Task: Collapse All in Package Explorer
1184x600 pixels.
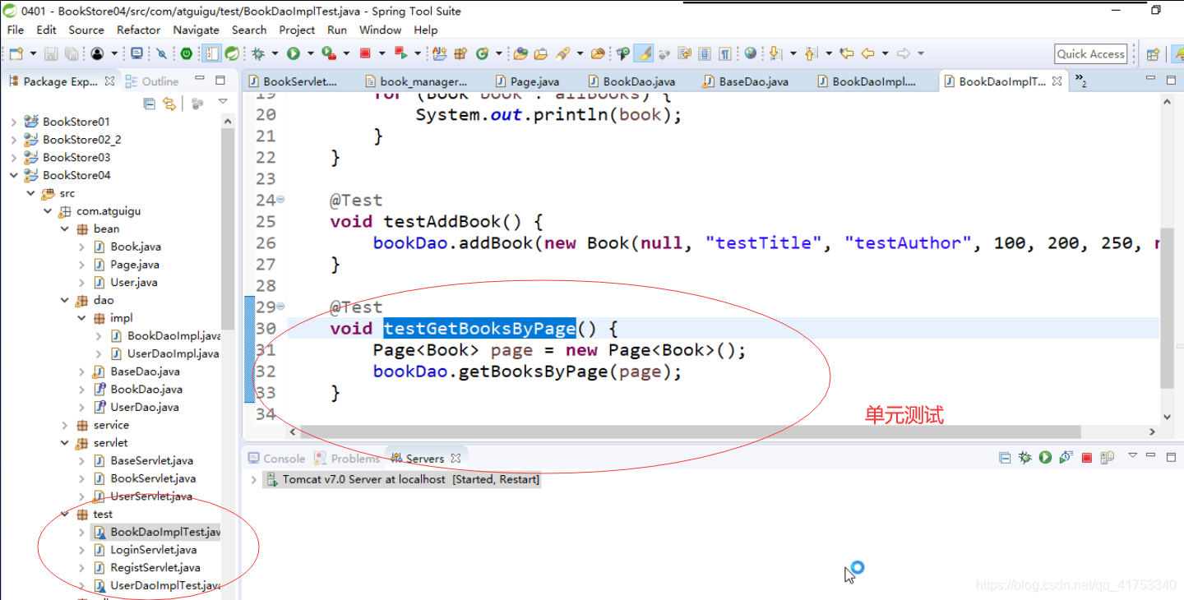Action: coord(149,104)
